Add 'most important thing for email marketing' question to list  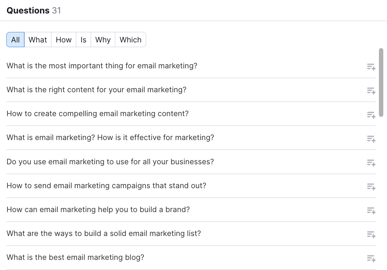pos(371,67)
